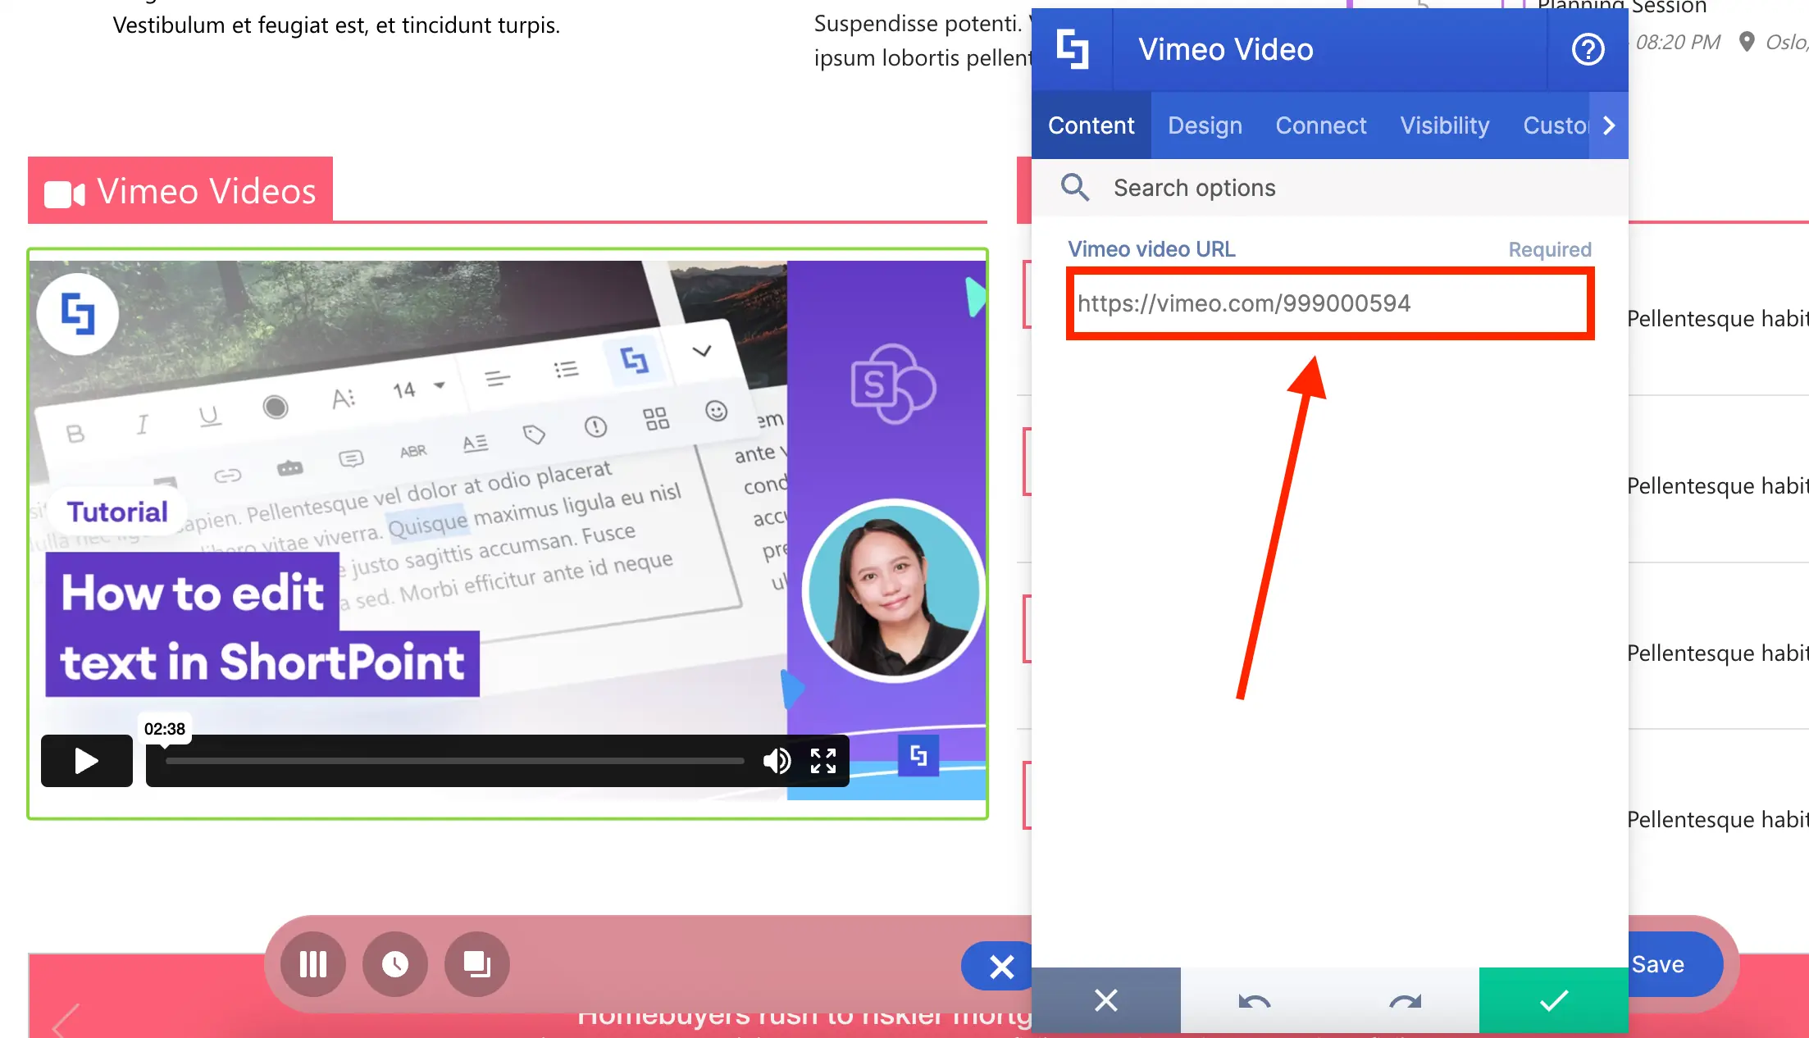Expand more tabs with the right chevron
1809x1038 pixels.
pyautogui.click(x=1609, y=125)
